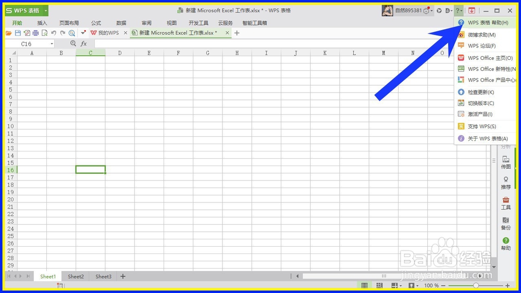Image resolution: width=521 pixels, height=293 pixels.
Task: Click the red download icon in title bar
Action: point(472,10)
